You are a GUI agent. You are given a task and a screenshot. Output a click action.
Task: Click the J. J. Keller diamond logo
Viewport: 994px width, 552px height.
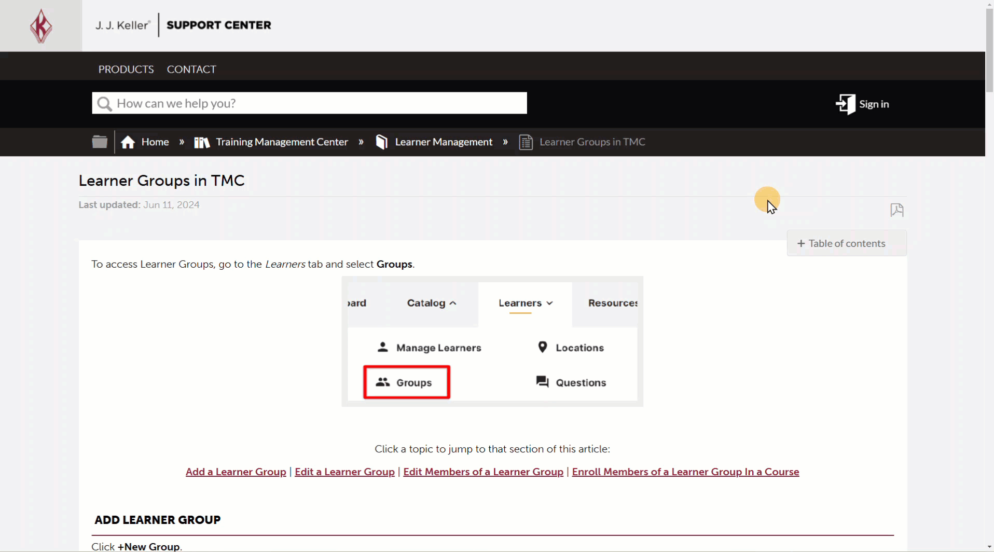click(41, 26)
